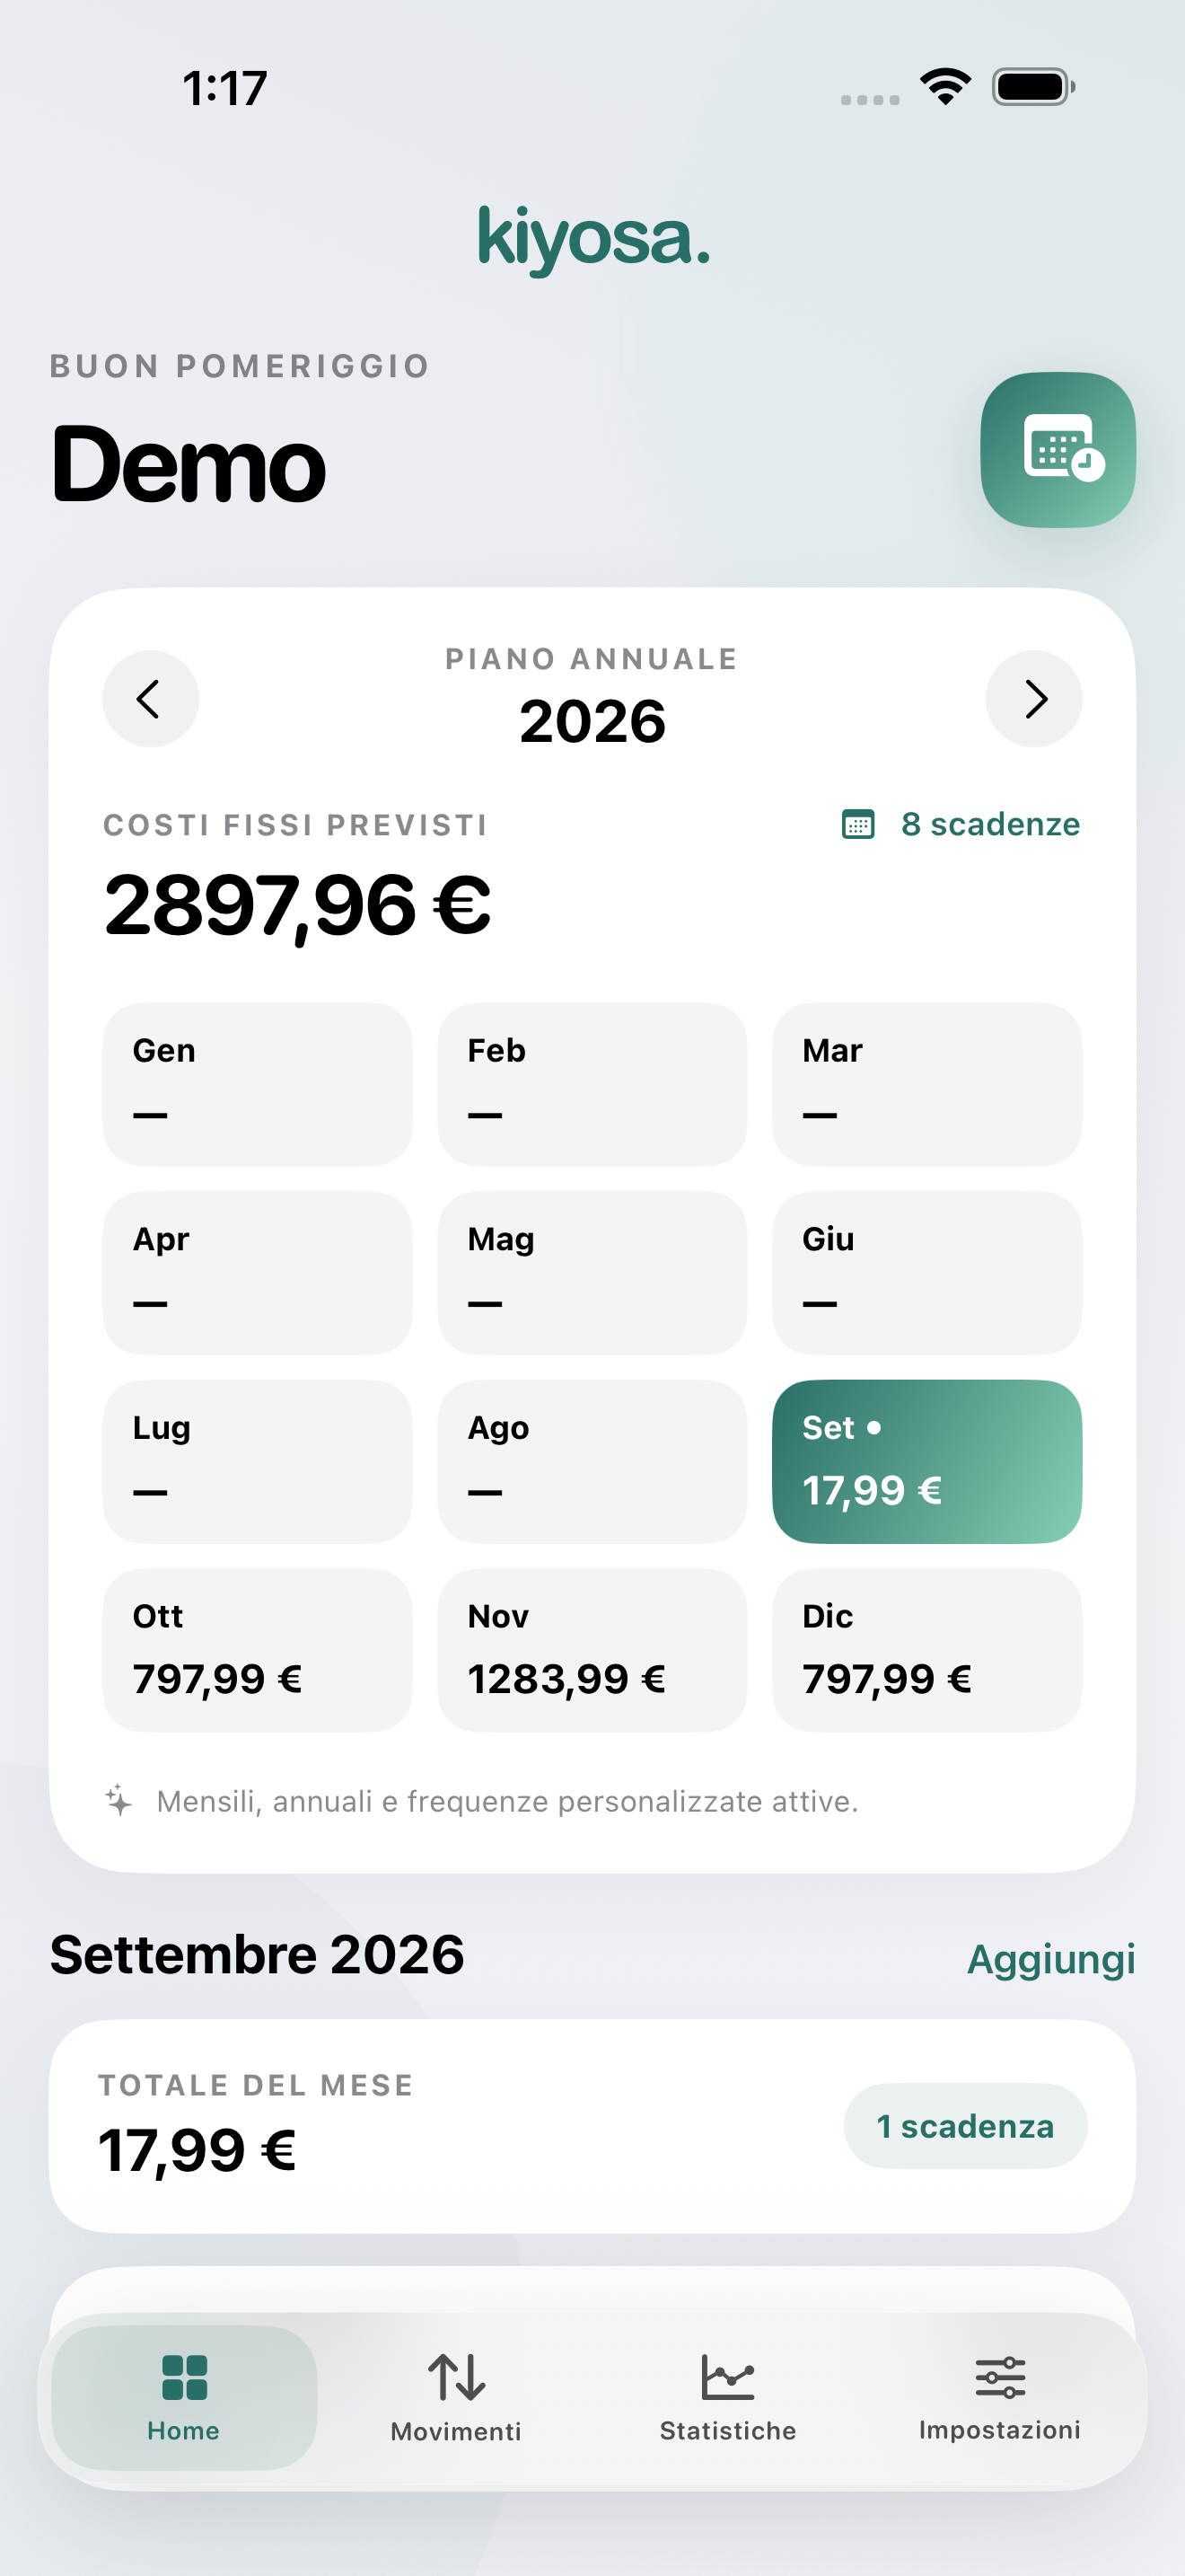
Task: Advance to next year with right chevron
Action: coord(1034,699)
